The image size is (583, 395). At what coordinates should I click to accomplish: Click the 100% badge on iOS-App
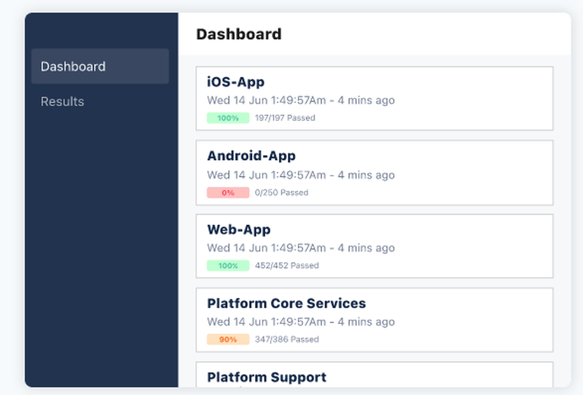[228, 118]
